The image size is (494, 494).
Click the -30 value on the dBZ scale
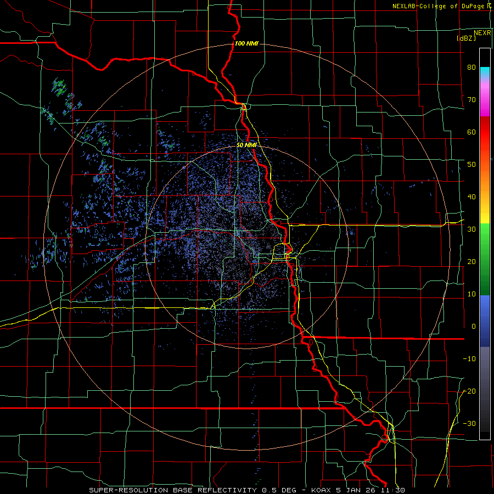tap(469, 424)
